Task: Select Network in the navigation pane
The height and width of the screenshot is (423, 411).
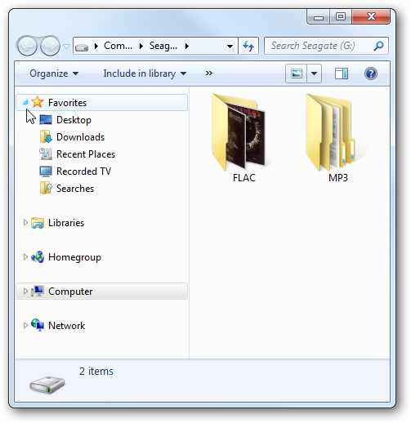Action: (67, 326)
